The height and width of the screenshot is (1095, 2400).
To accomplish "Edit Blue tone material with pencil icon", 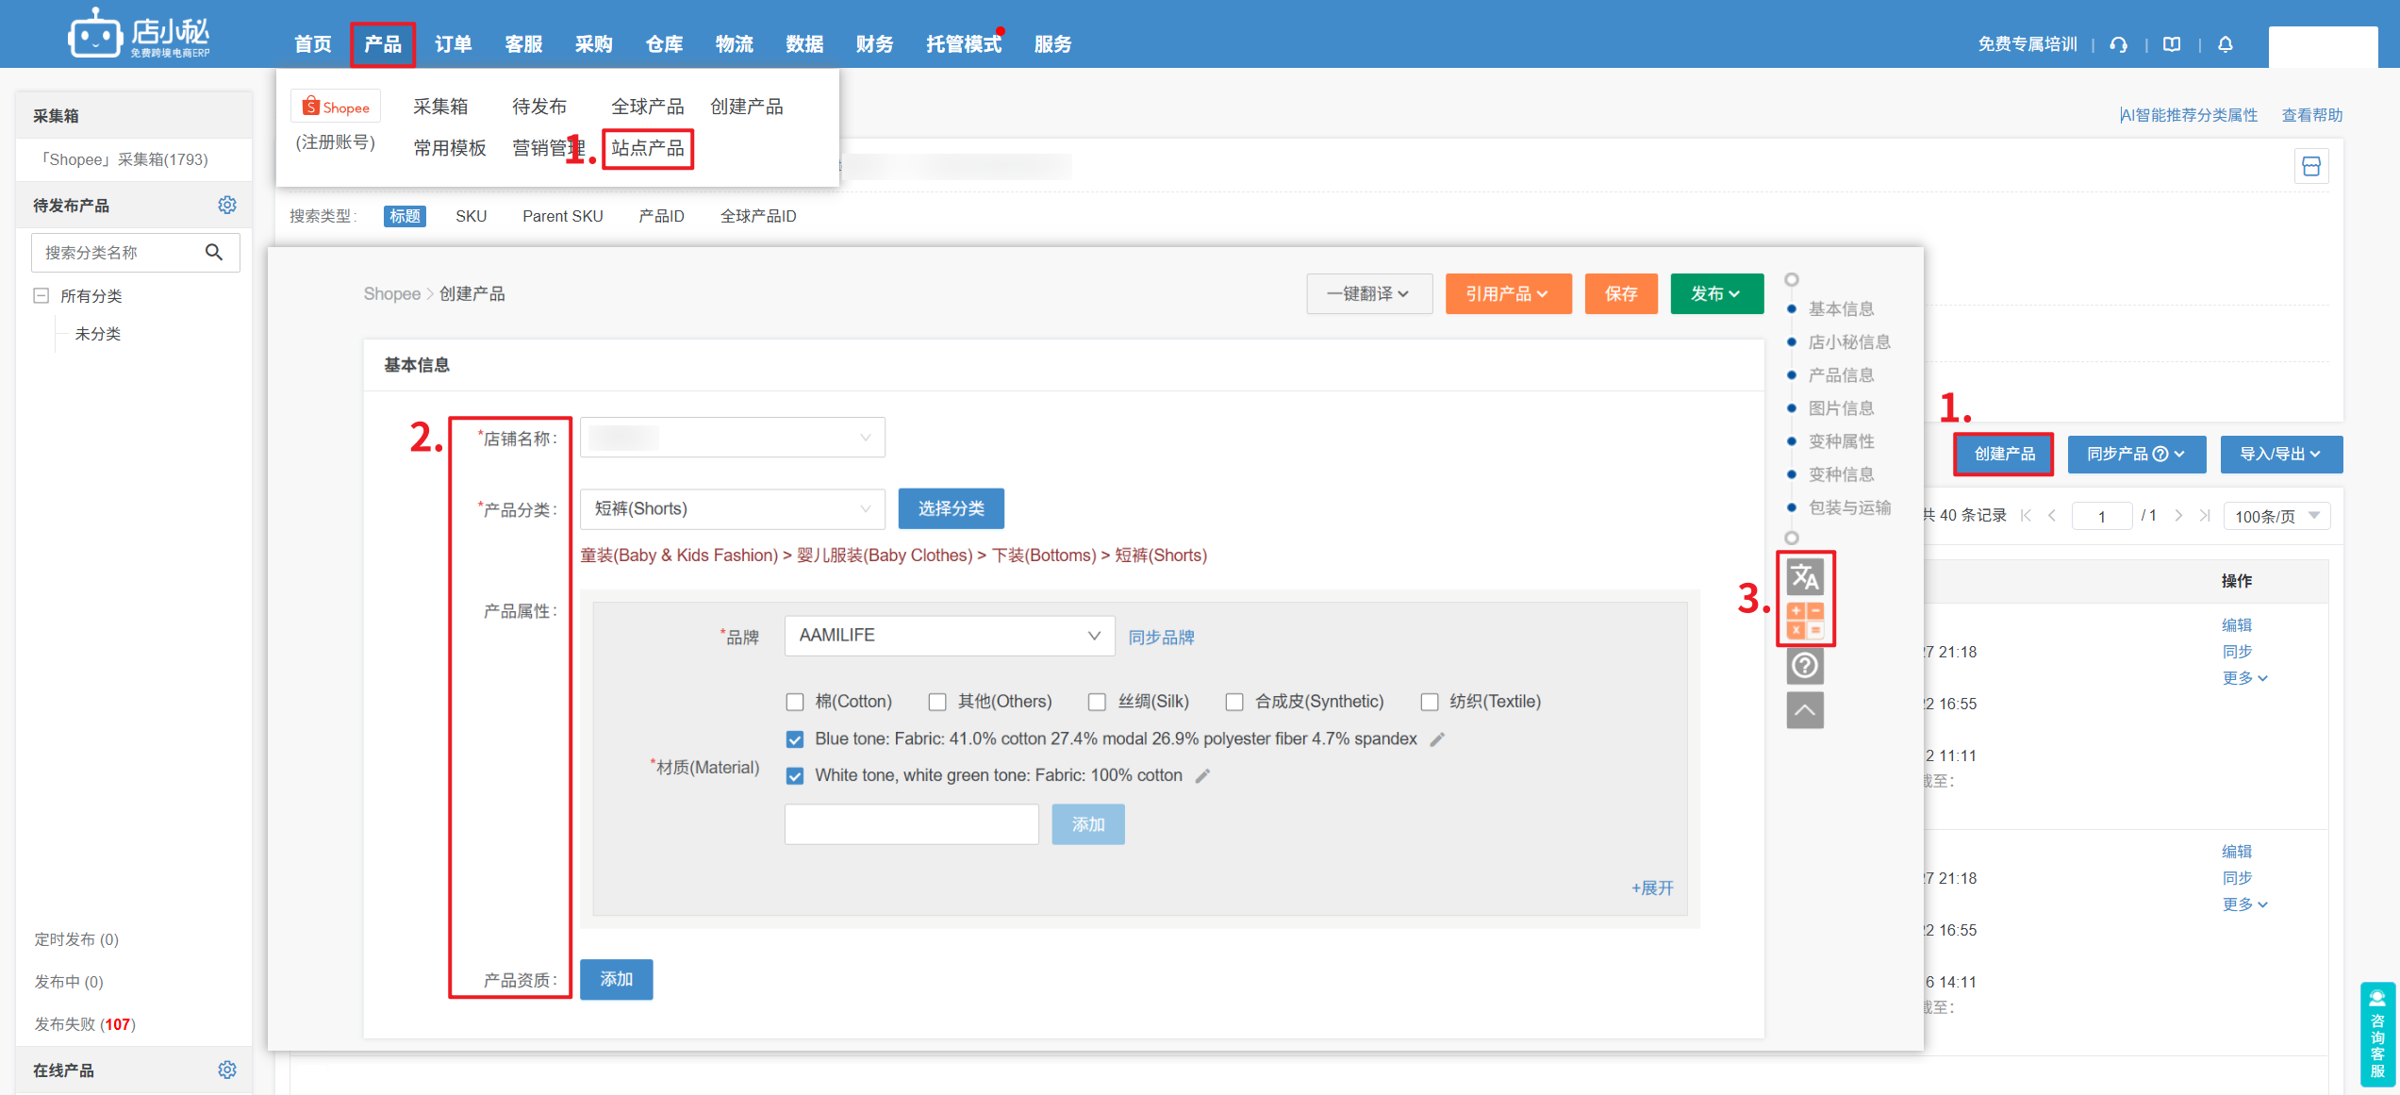I will [x=1437, y=739].
